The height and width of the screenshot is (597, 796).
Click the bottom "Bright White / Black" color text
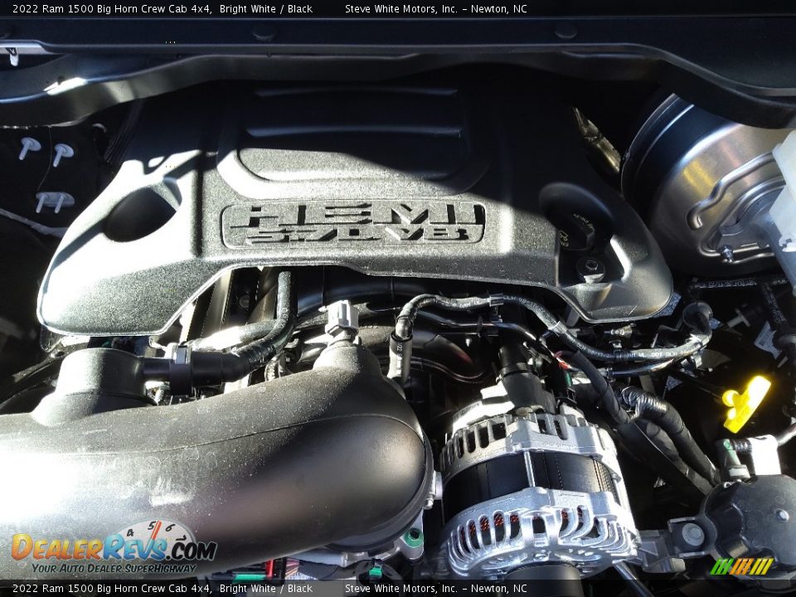click(x=266, y=589)
